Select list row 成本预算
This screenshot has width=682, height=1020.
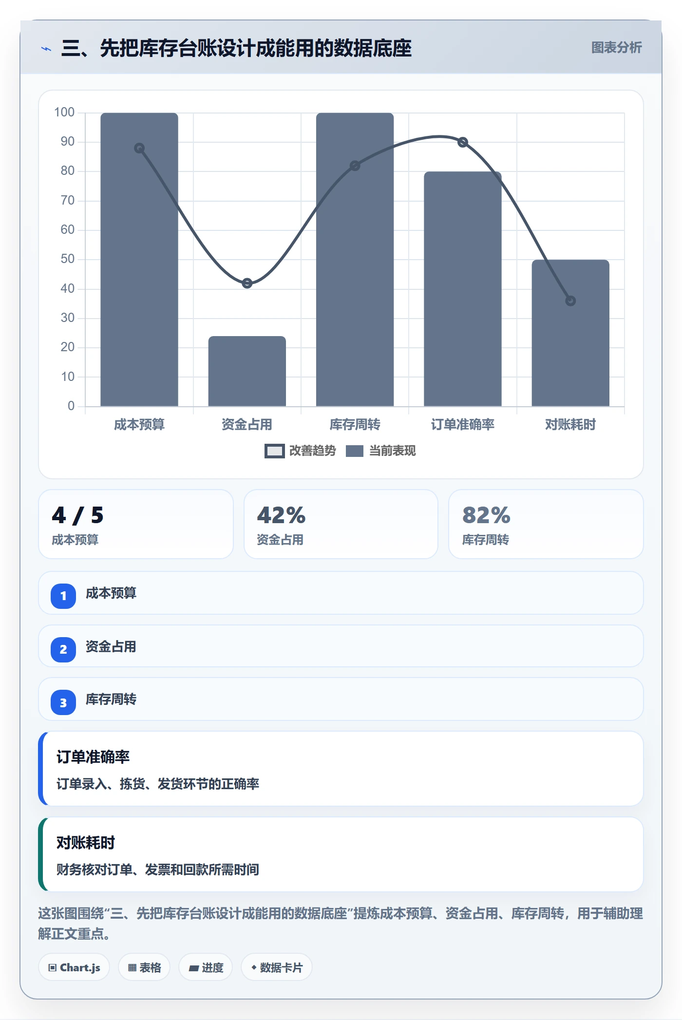pyautogui.click(x=341, y=593)
